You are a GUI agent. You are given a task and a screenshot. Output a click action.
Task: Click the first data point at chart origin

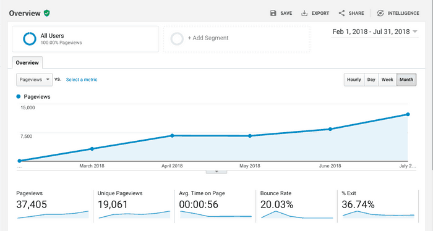click(19, 161)
